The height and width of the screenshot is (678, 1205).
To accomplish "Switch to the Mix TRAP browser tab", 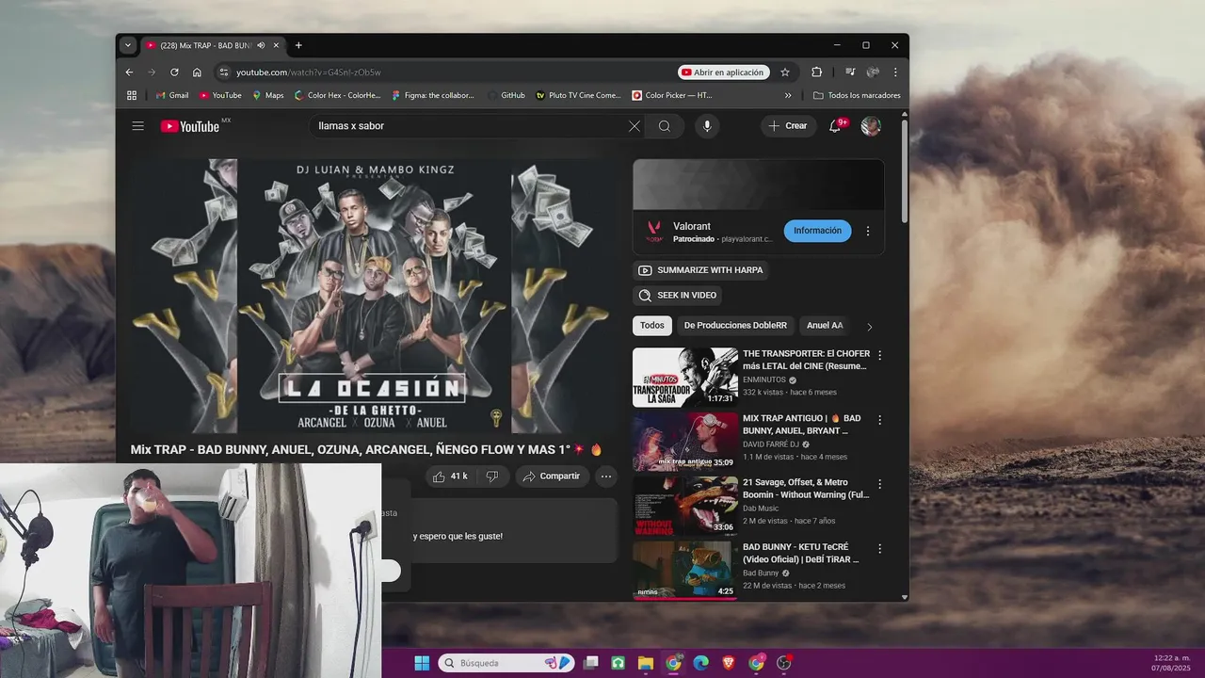I will (206, 45).
